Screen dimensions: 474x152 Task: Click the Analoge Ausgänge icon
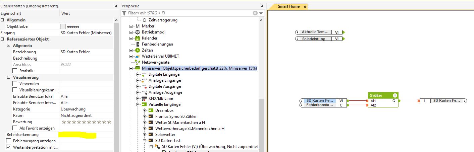(144, 92)
